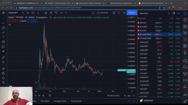Select NEARUSDT row in the watchlist
188x105 pixels.
click(x=160, y=42)
